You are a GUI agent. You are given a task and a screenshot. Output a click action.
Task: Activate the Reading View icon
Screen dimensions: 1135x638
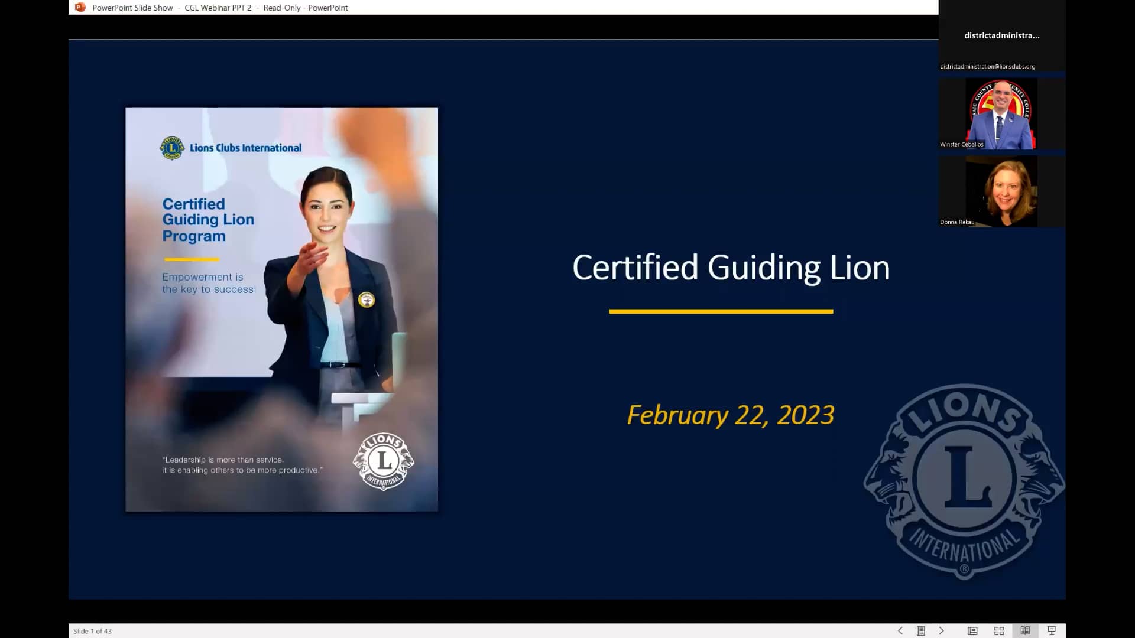(1026, 630)
